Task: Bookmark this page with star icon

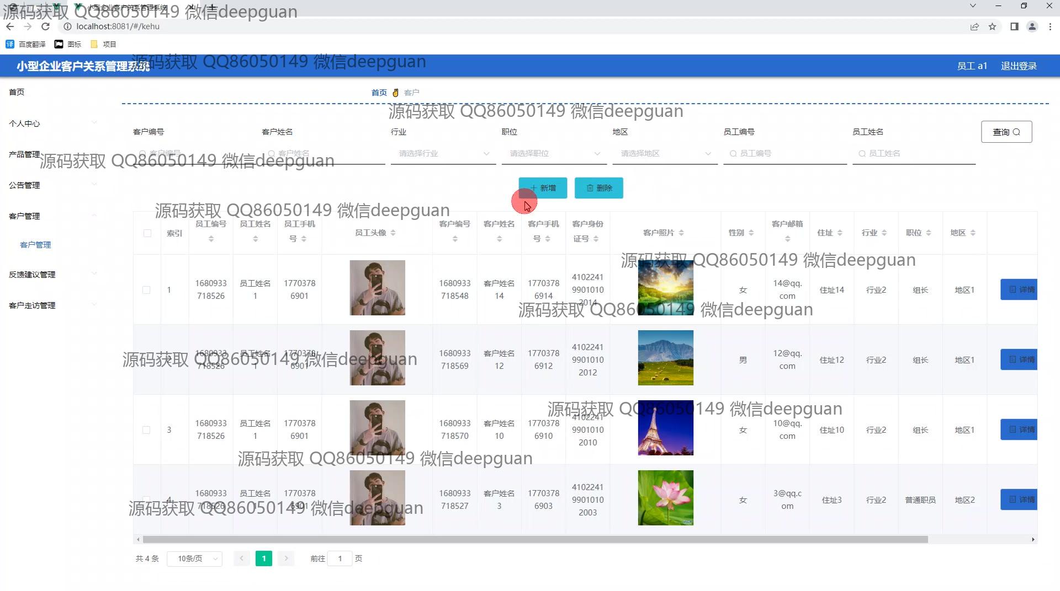Action: pos(992,26)
